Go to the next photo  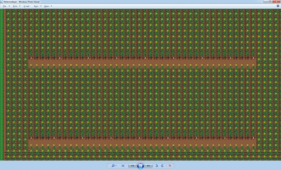(x=148, y=166)
